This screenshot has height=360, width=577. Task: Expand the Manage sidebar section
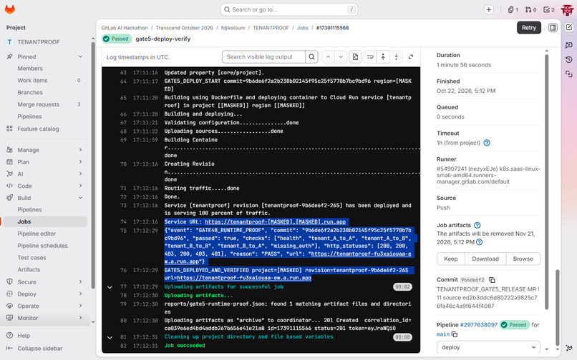(x=80, y=150)
